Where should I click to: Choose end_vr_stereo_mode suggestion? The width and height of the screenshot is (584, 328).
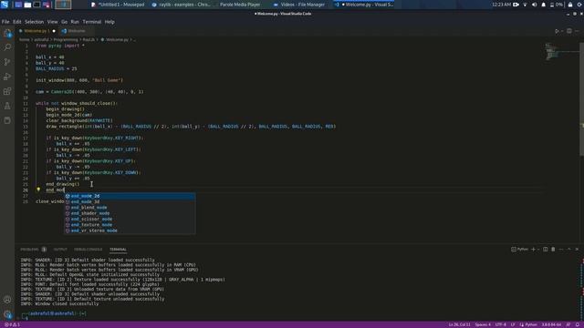(130, 231)
